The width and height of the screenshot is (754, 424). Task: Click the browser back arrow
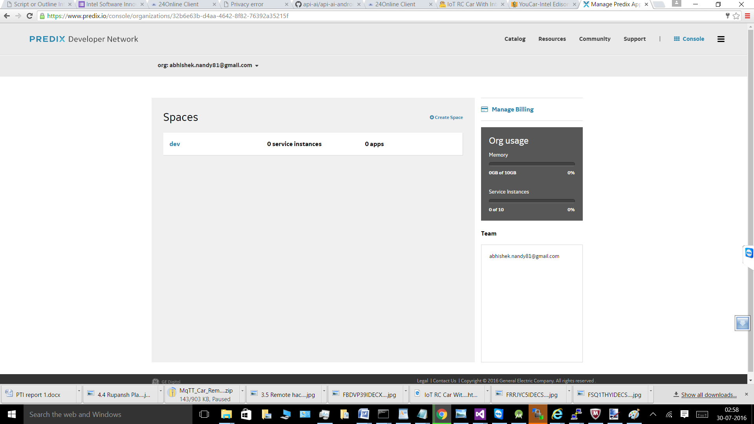[x=7, y=16]
